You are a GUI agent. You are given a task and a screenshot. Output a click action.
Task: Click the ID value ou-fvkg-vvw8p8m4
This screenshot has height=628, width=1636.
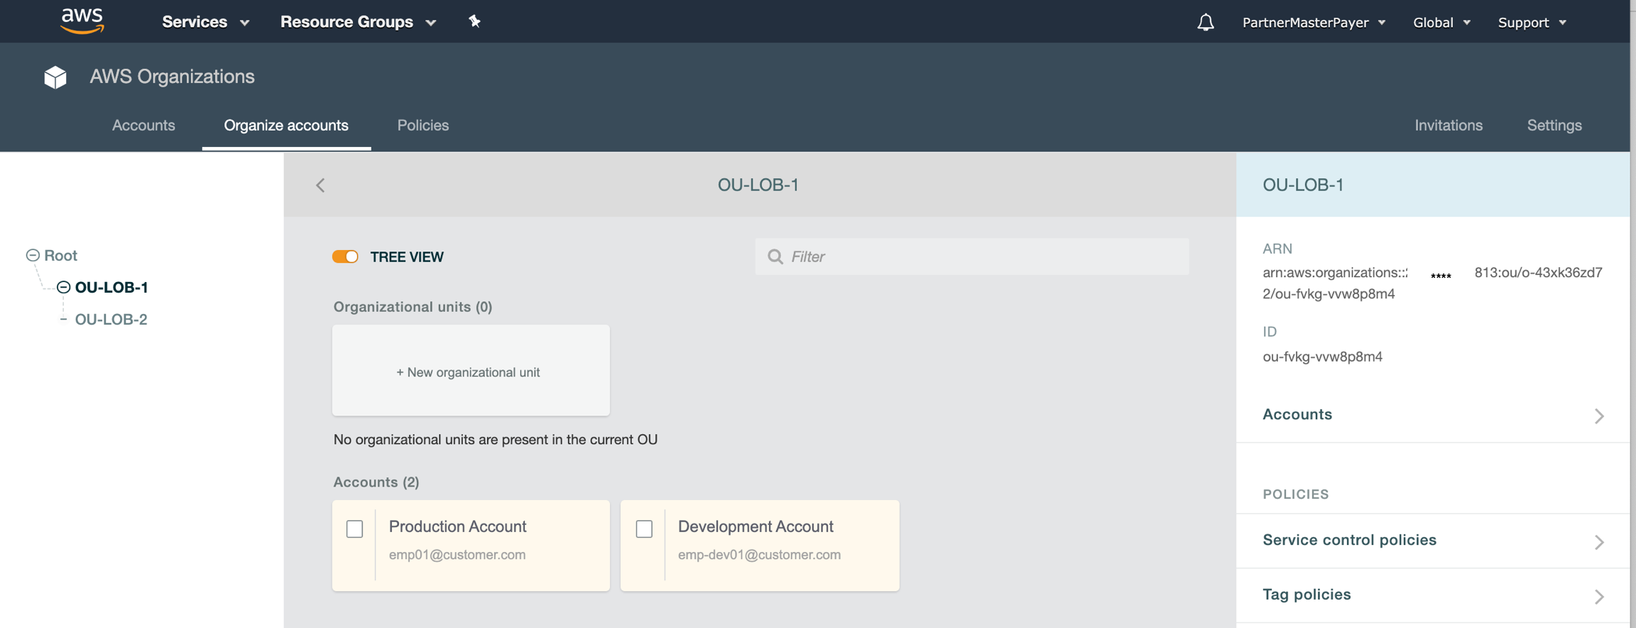point(1322,357)
